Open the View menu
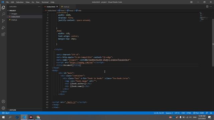Viewport: 214px width, 120px height. click(27, 2)
